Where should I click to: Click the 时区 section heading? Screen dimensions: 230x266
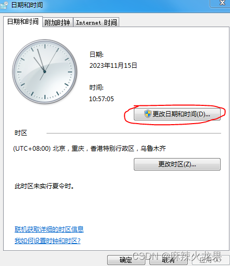click(x=21, y=133)
